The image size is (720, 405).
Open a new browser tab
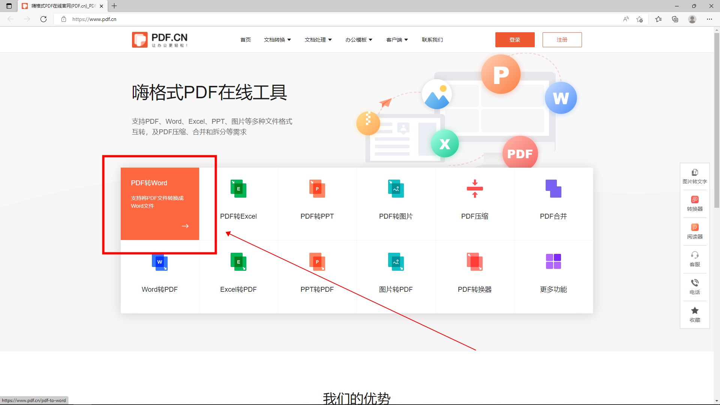[114, 6]
